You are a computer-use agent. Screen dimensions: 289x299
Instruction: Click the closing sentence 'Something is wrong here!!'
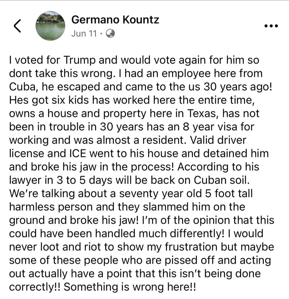coord(130,287)
